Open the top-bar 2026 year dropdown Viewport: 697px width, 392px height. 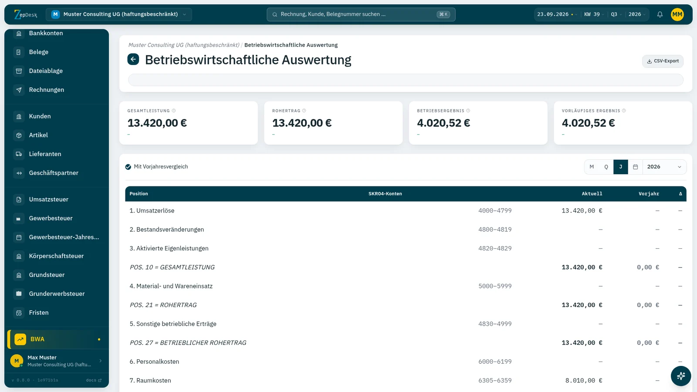pyautogui.click(x=637, y=14)
